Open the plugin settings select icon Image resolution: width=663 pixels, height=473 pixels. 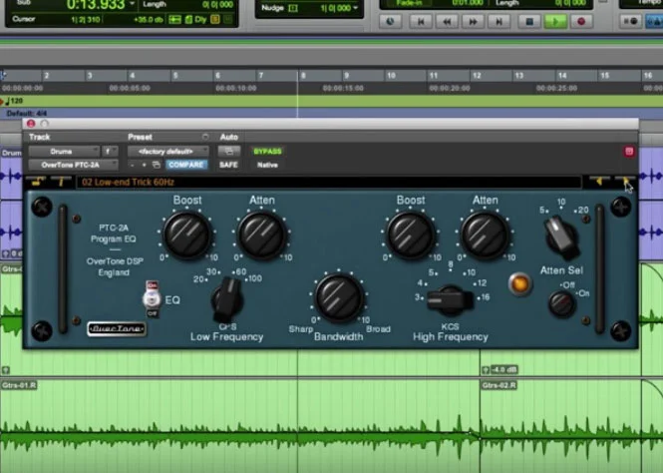tap(156, 165)
